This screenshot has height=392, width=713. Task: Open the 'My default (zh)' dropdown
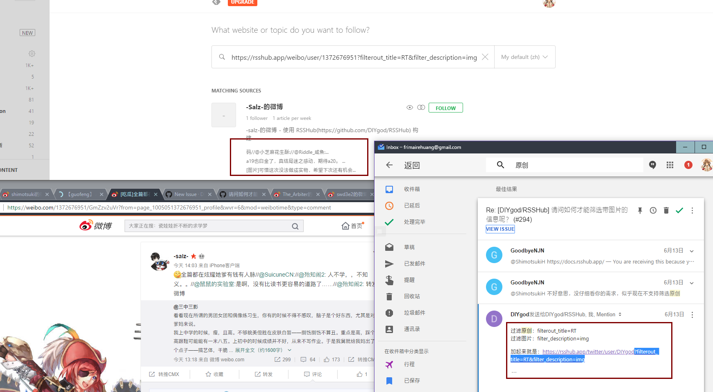pyautogui.click(x=525, y=57)
